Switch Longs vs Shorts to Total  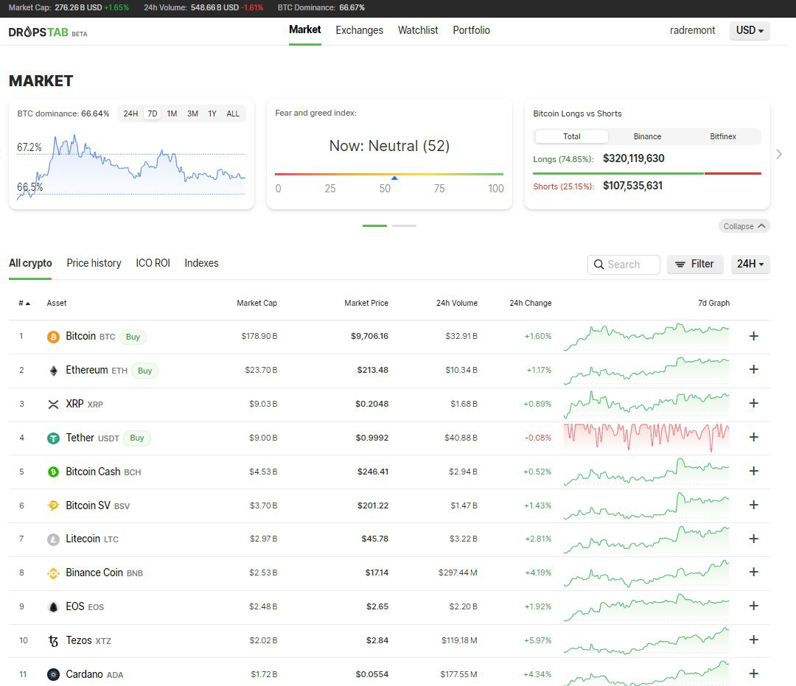572,136
